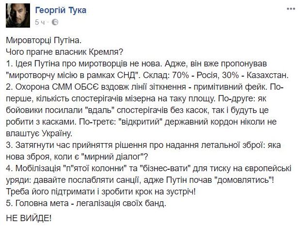Viewport: 299px width, 226px height.
Task: Open the three-dot post options menu
Action: pos(291,9)
